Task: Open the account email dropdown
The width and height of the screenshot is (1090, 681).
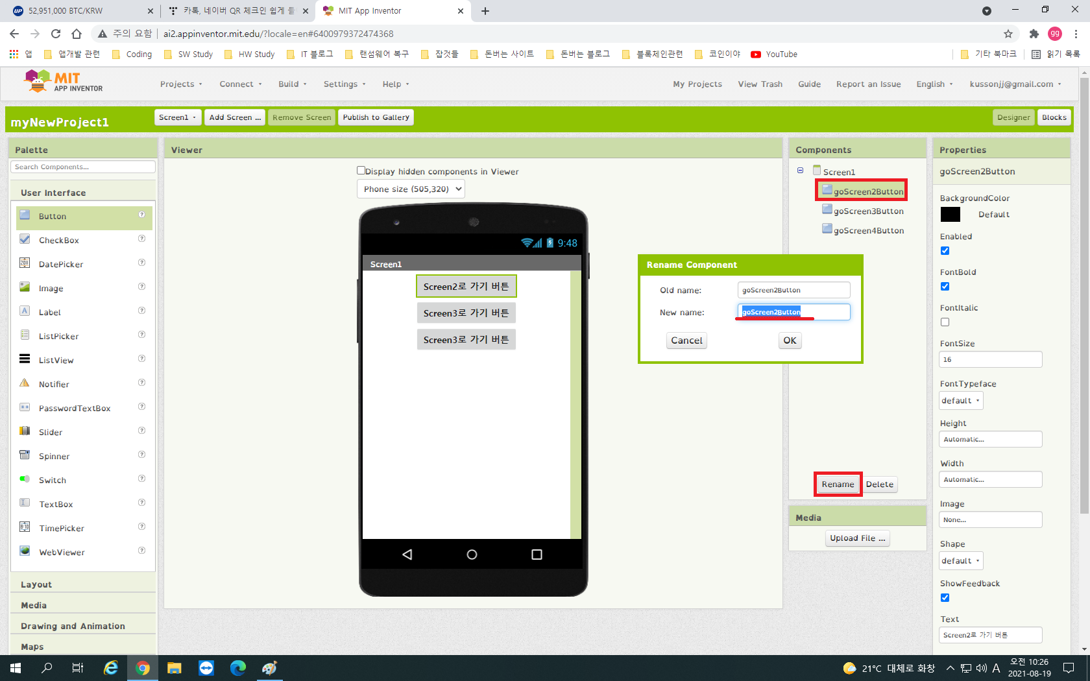Action: coord(1015,84)
